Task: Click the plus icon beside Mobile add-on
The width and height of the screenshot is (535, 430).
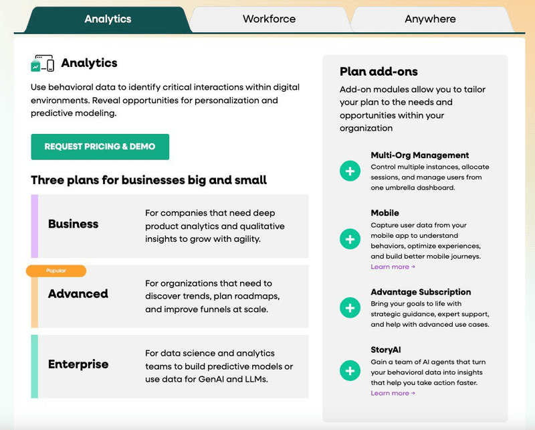Action: pos(350,239)
